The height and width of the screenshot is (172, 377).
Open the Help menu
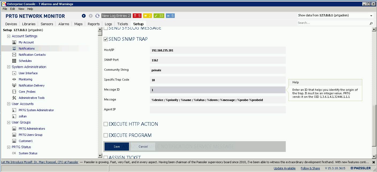[x=30, y=9]
